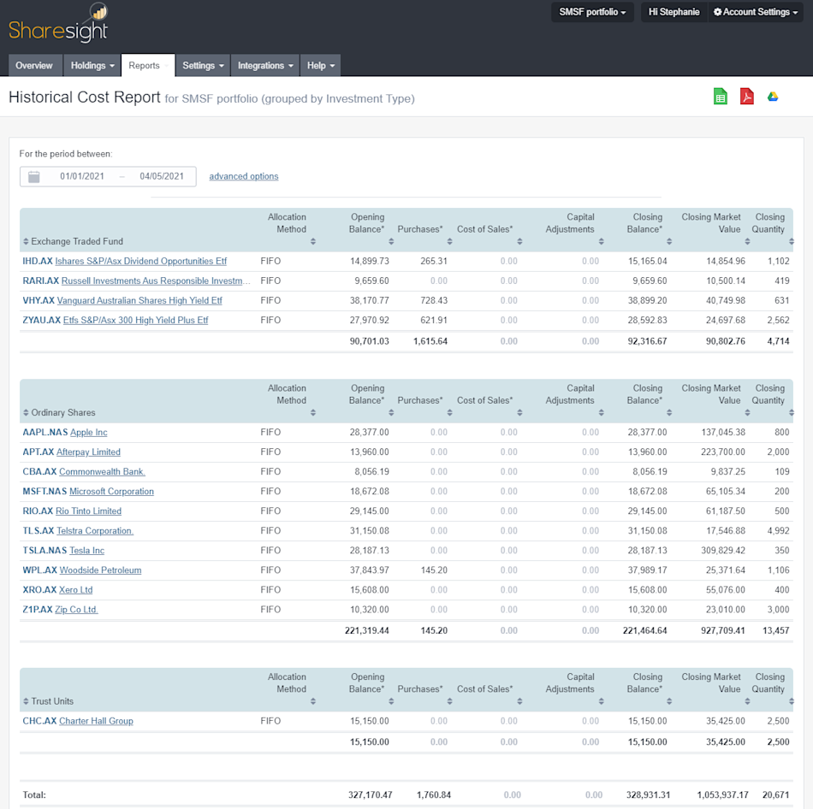Open Vanguard Australian Shares High Yield Etf
813x809 pixels.
139,300
